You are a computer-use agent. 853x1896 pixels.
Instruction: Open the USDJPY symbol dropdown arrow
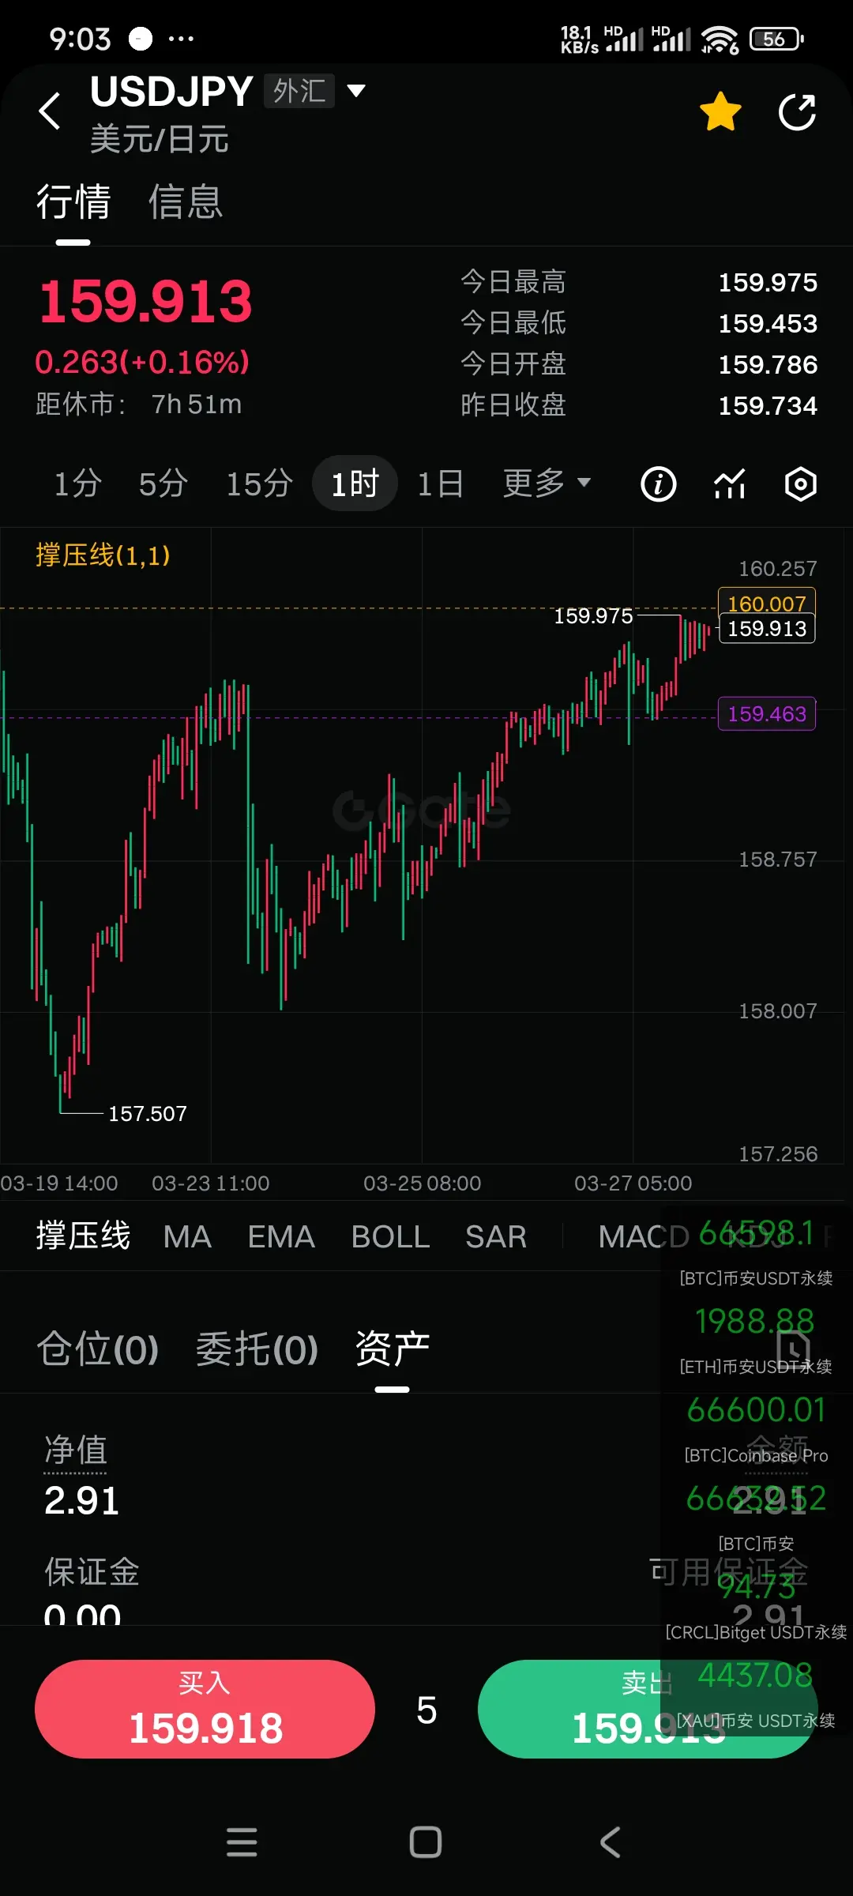click(x=357, y=91)
